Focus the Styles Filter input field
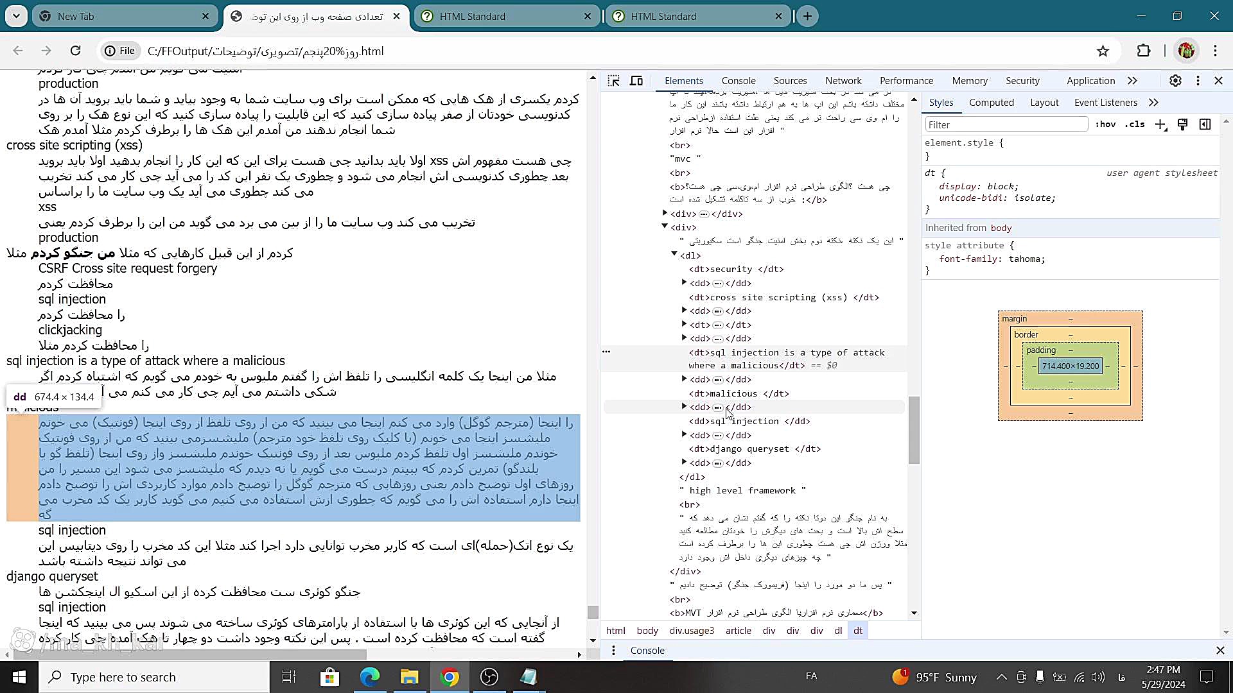Viewport: 1233px width, 693px height. coord(1006,124)
